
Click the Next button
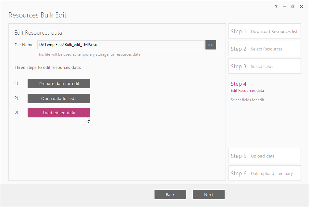(x=208, y=194)
